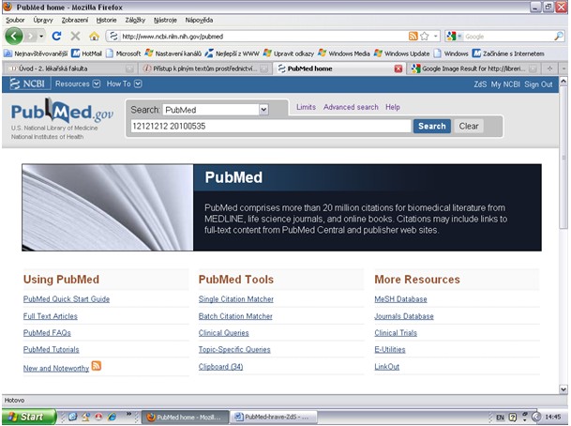Open the Search database dropdown PubMed
This screenshot has width=571, height=426.
click(x=216, y=110)
